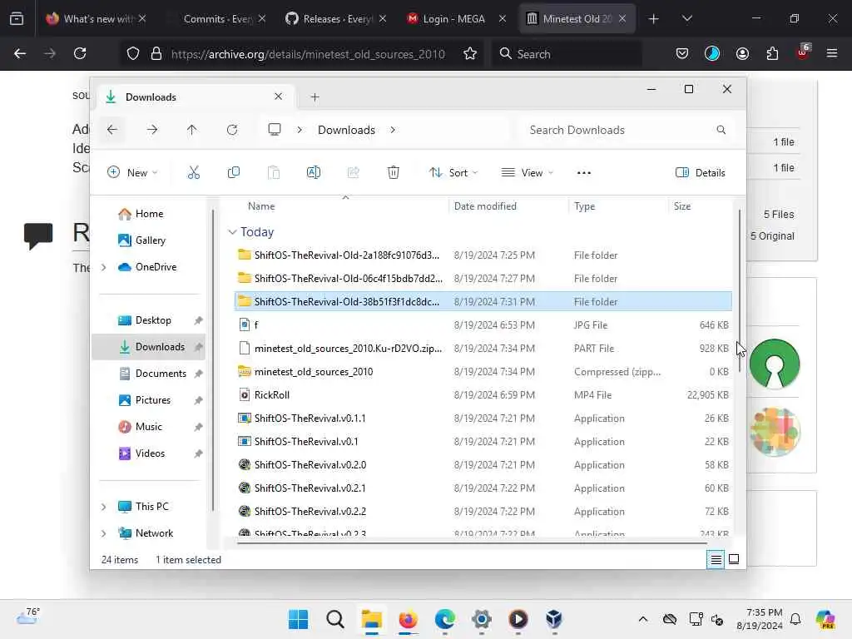The width and height of the screenshot is (852, 639).
Task: Switch to large thumbnails view icon
Action: tap(734, 559)
